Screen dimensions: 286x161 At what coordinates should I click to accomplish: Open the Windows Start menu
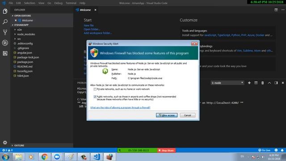5,157
